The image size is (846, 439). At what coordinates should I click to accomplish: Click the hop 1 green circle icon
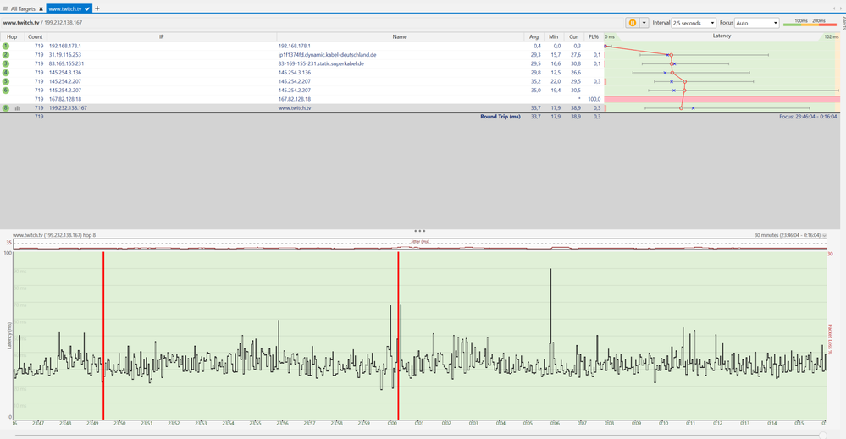pyautogui.click(x=6, y=46)
